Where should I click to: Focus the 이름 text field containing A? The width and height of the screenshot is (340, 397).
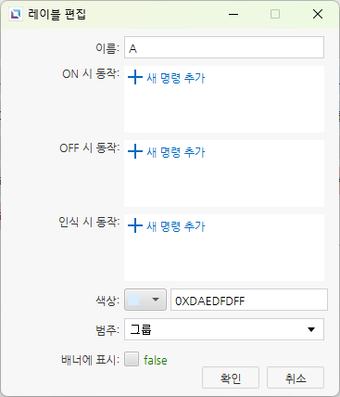[224, 47]
